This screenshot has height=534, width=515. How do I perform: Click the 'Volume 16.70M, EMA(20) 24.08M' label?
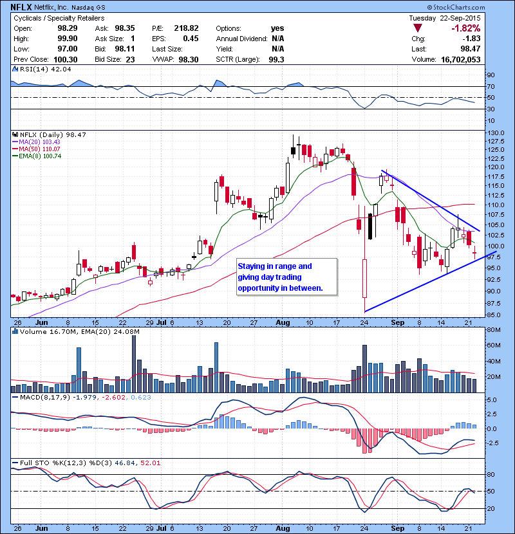click(80, 331)
